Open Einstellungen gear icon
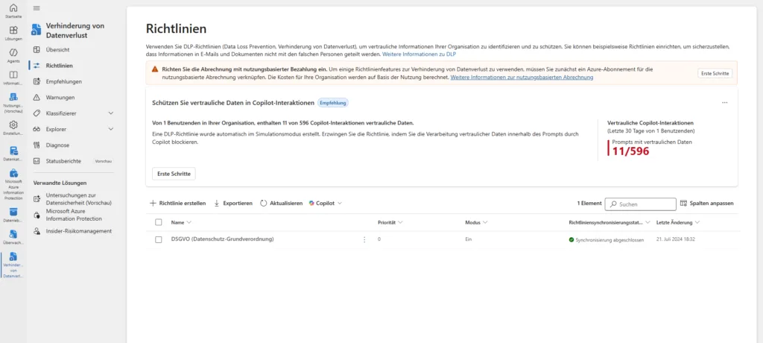 tap(13, 127)
